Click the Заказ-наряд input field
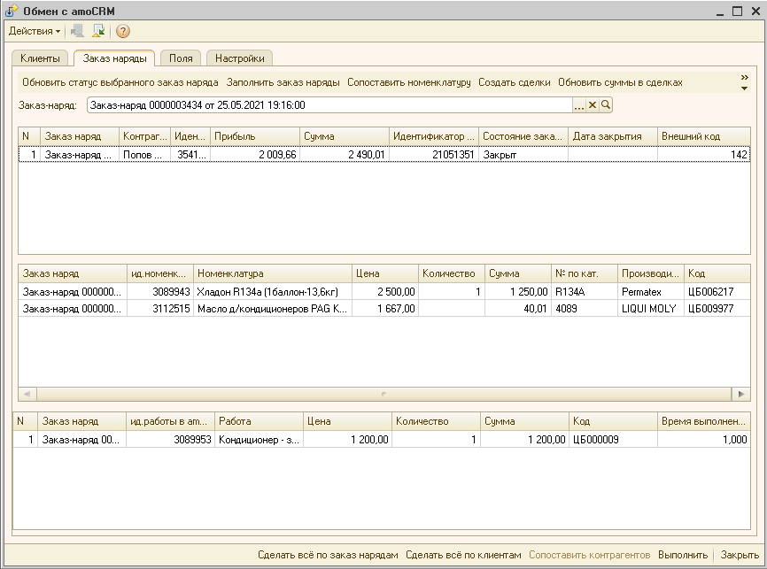The height and width of the screenshot is (569, 767). [x=329, y=105]
